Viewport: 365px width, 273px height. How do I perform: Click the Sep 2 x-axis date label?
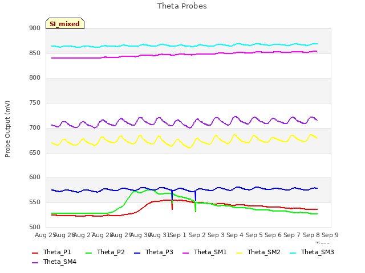point(197,235)
